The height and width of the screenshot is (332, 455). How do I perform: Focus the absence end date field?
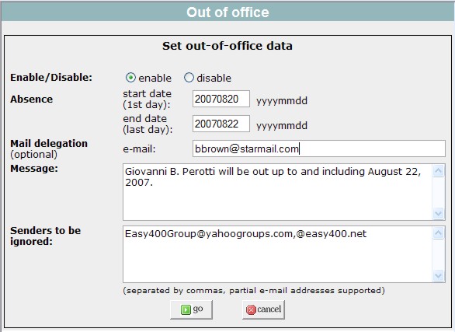pyautogui.click(x=221, y=124)
